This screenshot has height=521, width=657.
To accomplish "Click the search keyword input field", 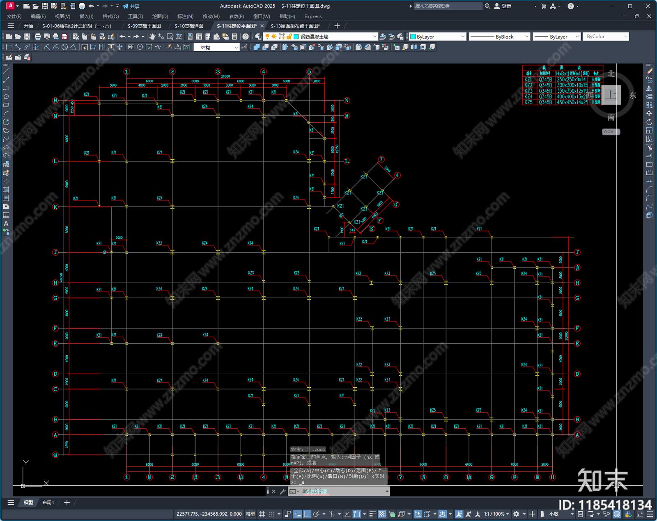I will tap(448, 6).
